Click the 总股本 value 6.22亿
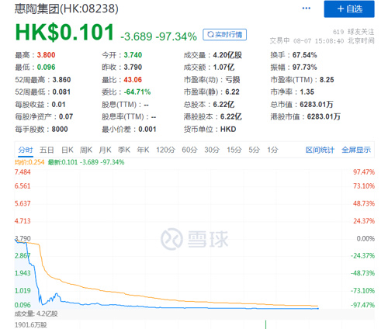Screen dimensions: 388x329 click(x=223, y=105)
